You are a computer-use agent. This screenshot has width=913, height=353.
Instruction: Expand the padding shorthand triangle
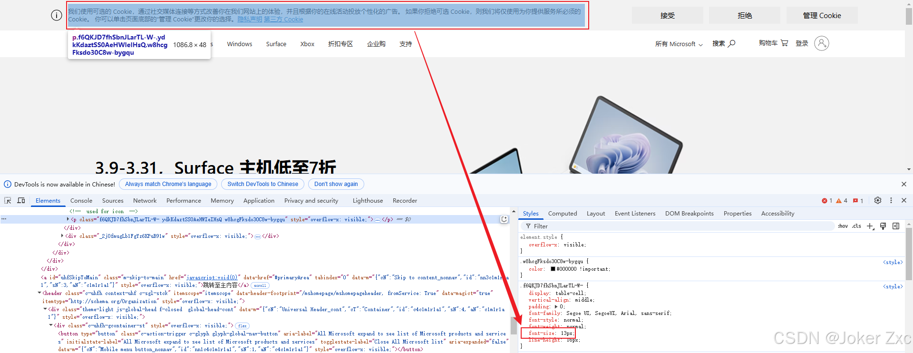click(x=556, y=307)
